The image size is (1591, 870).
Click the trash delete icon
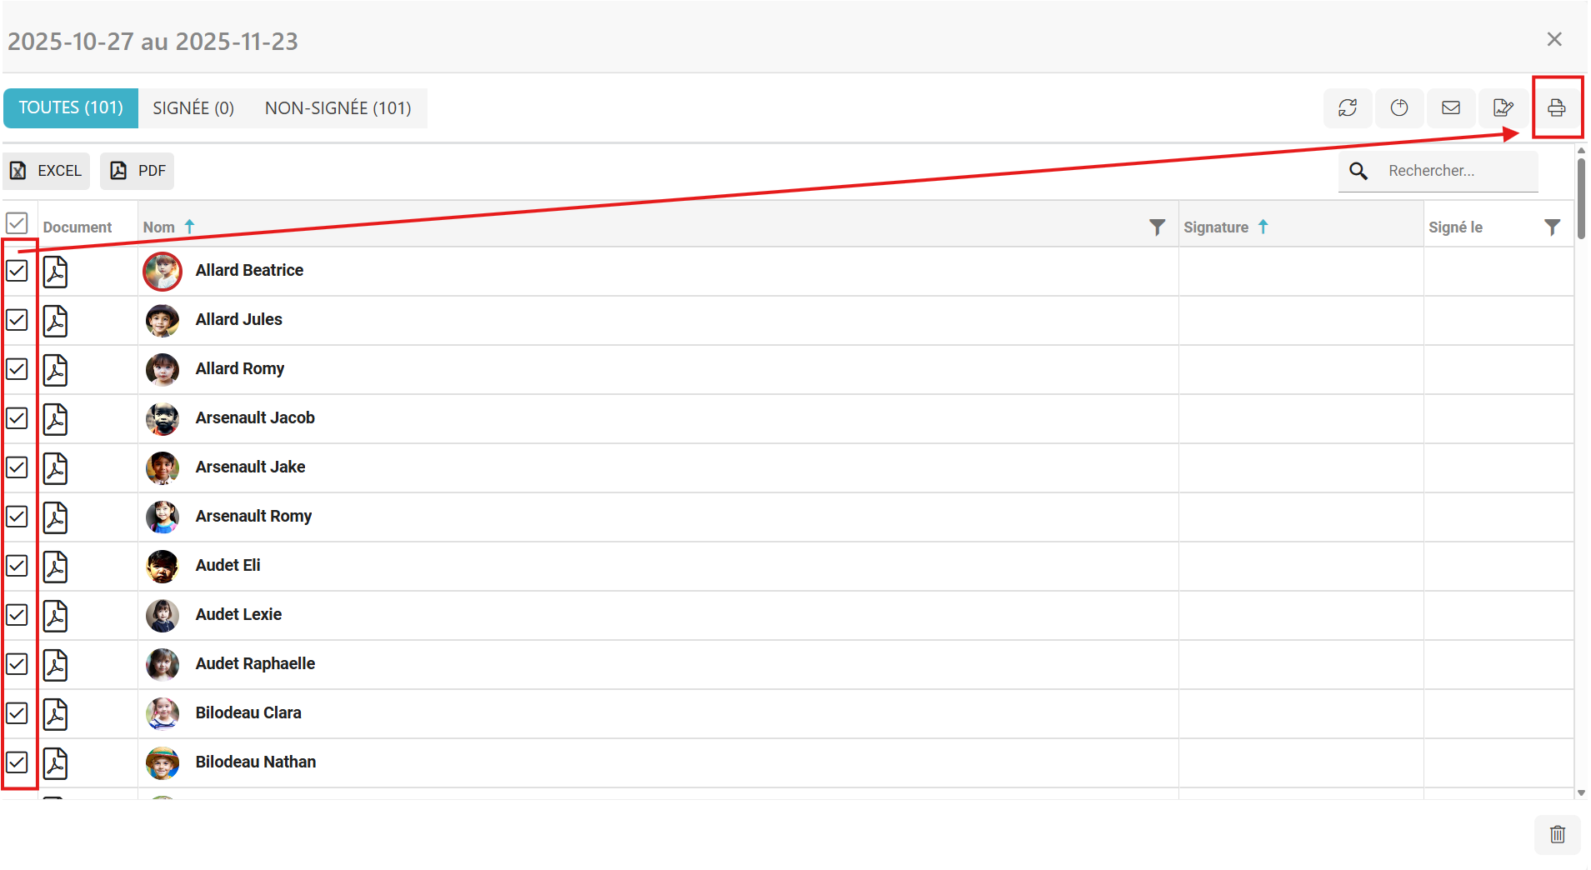click(1557, 834)
